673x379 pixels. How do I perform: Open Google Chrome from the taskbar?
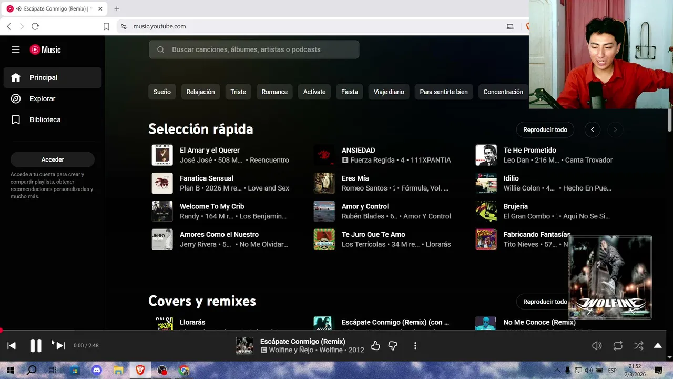183,371
